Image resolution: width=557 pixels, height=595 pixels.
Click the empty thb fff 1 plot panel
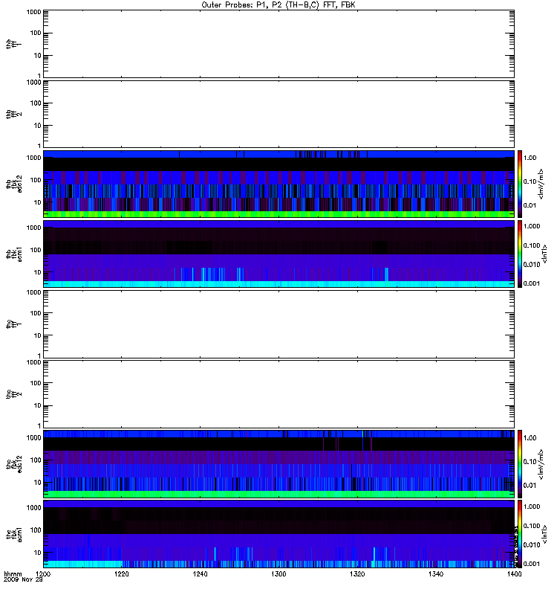point(278,44)
